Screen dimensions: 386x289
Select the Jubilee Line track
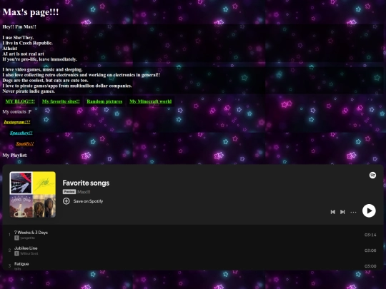coord(26,248)
